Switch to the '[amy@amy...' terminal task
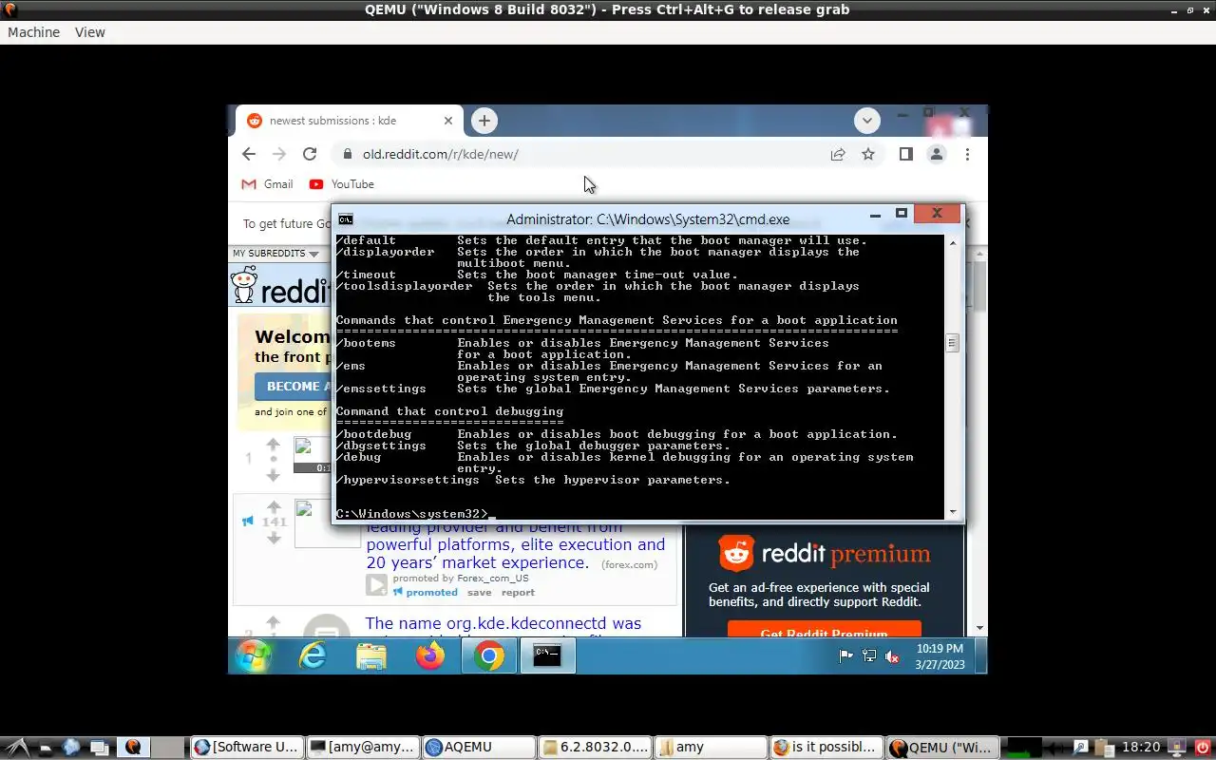Image resolution: width=1216 pixels, height=760 pixels. (363, 747)
